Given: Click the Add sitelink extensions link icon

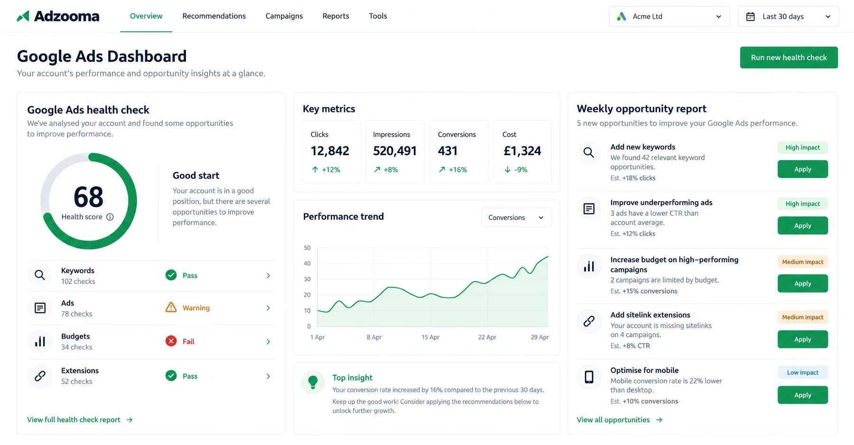Looking at the screenshot, I should pyautogui.click(x=589, y=321).
